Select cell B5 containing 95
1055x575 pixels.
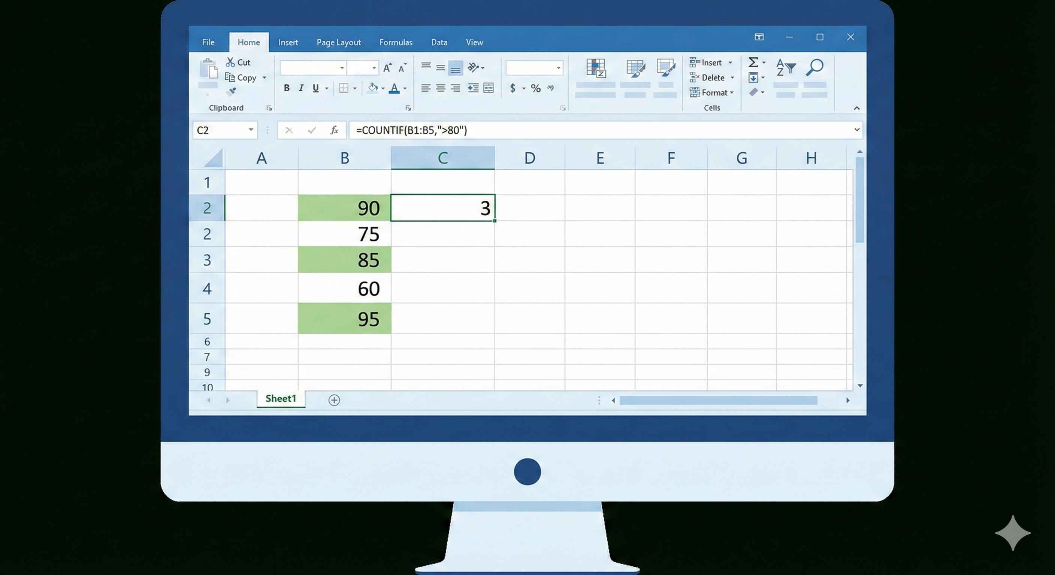tap(344, 319)
